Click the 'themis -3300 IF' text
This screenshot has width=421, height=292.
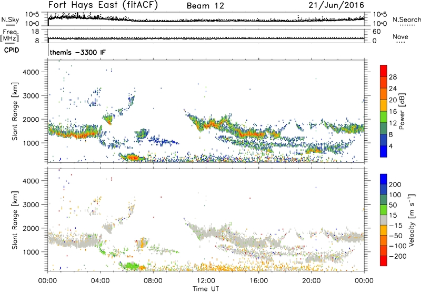pyautogui.click(x=77, y=52)
